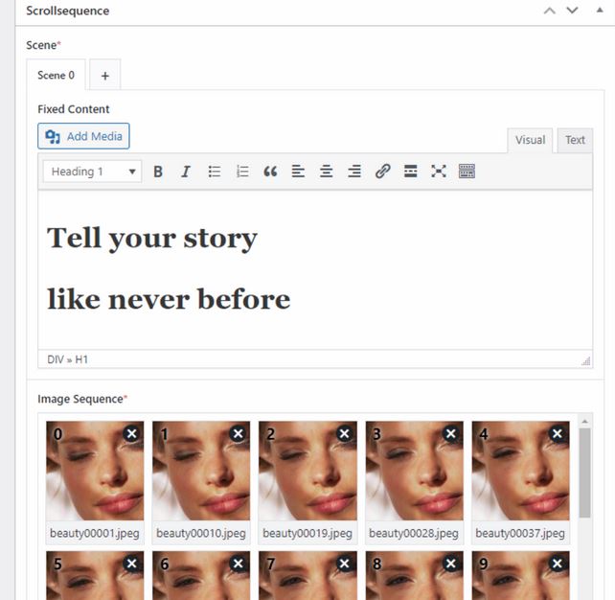Select thumbnail number 5
Screen dimensions: 615x600
(95, 575)
